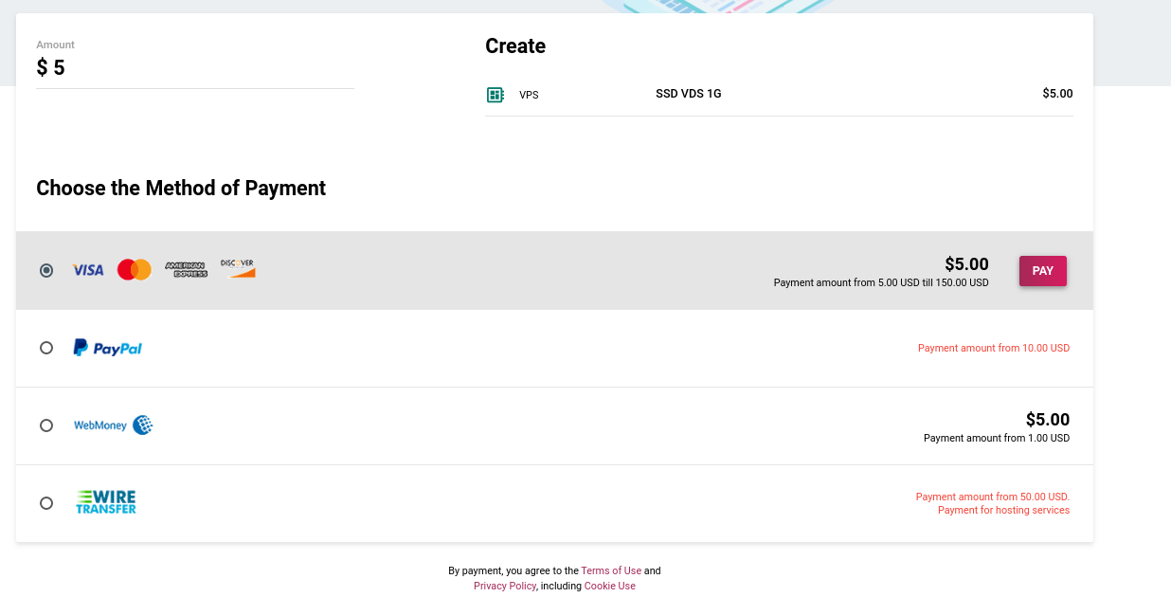Click the Mastercard logo

click(135, 270)
